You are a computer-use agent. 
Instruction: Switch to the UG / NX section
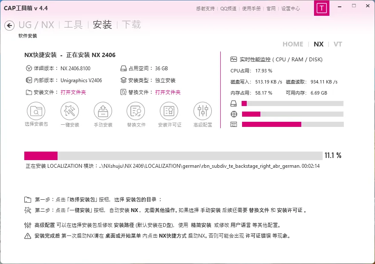[x=36, y=25]
